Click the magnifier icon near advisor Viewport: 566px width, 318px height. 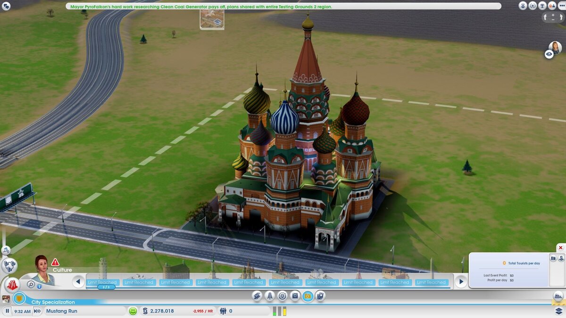[31, 284]
